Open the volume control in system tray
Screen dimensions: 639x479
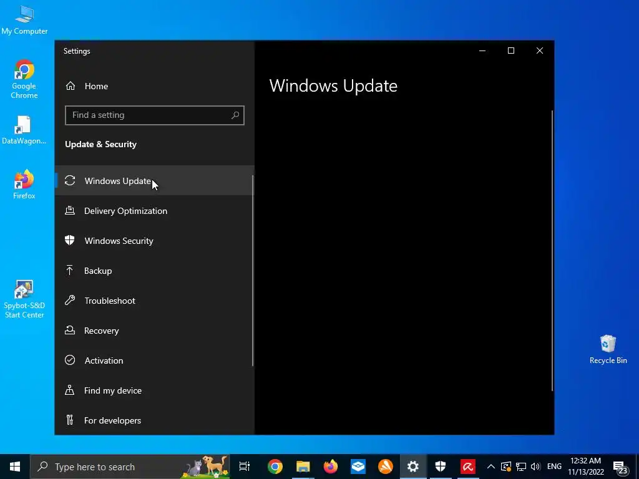535,467
